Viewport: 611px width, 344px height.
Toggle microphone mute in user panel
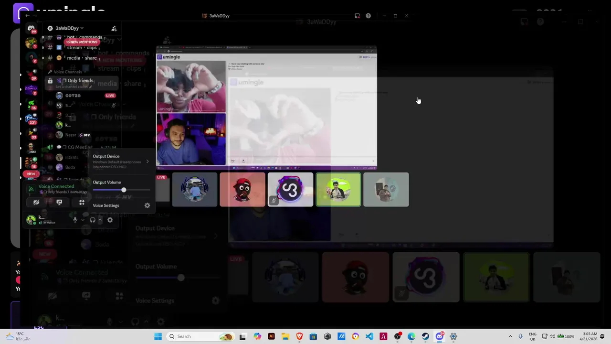click(x=75, y=220)
